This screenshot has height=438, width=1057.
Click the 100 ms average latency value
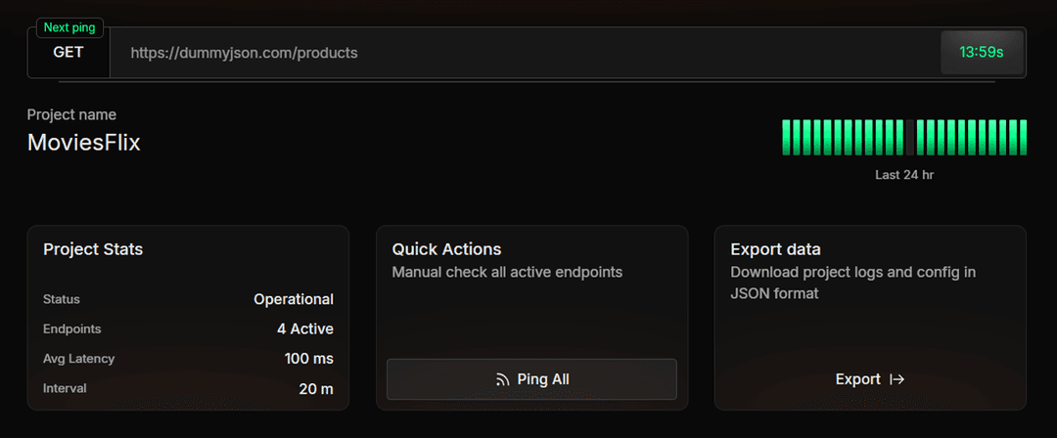click(309, 359)
